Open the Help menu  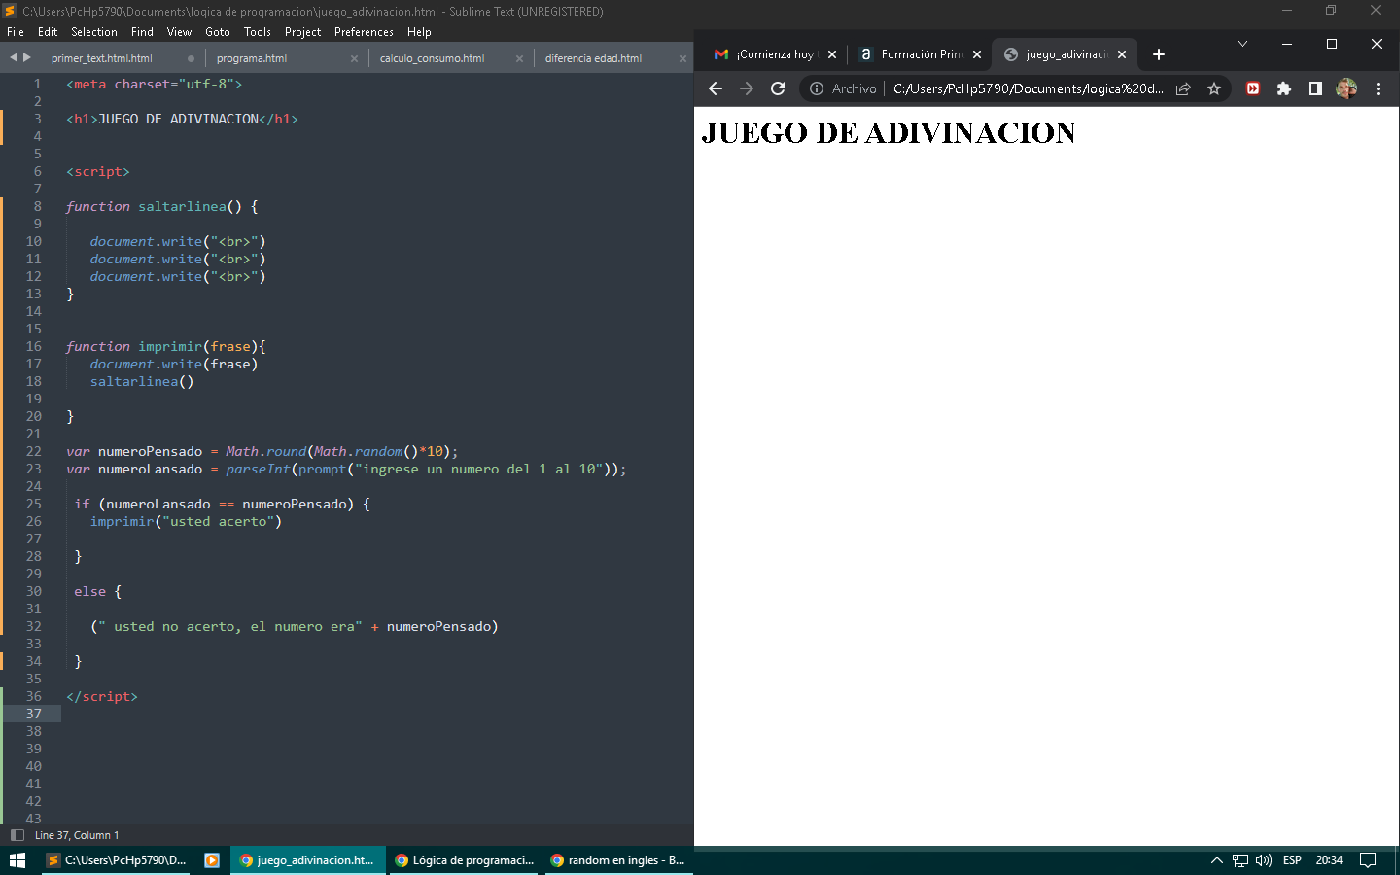419,32
